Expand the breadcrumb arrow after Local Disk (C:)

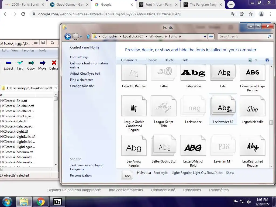[x=146, y=36]
